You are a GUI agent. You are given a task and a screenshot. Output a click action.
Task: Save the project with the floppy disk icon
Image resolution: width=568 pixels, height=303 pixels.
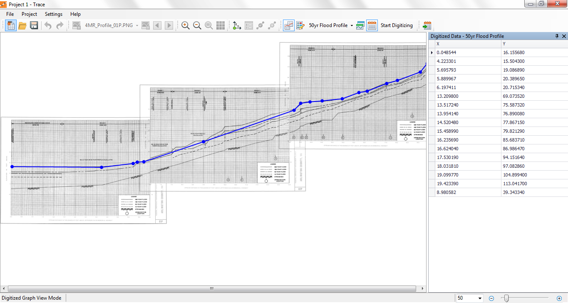click(x=34, y=25)
